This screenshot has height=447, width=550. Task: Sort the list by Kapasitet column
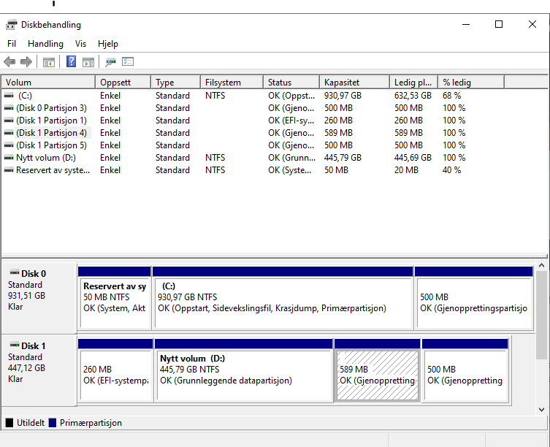[343, 83]
